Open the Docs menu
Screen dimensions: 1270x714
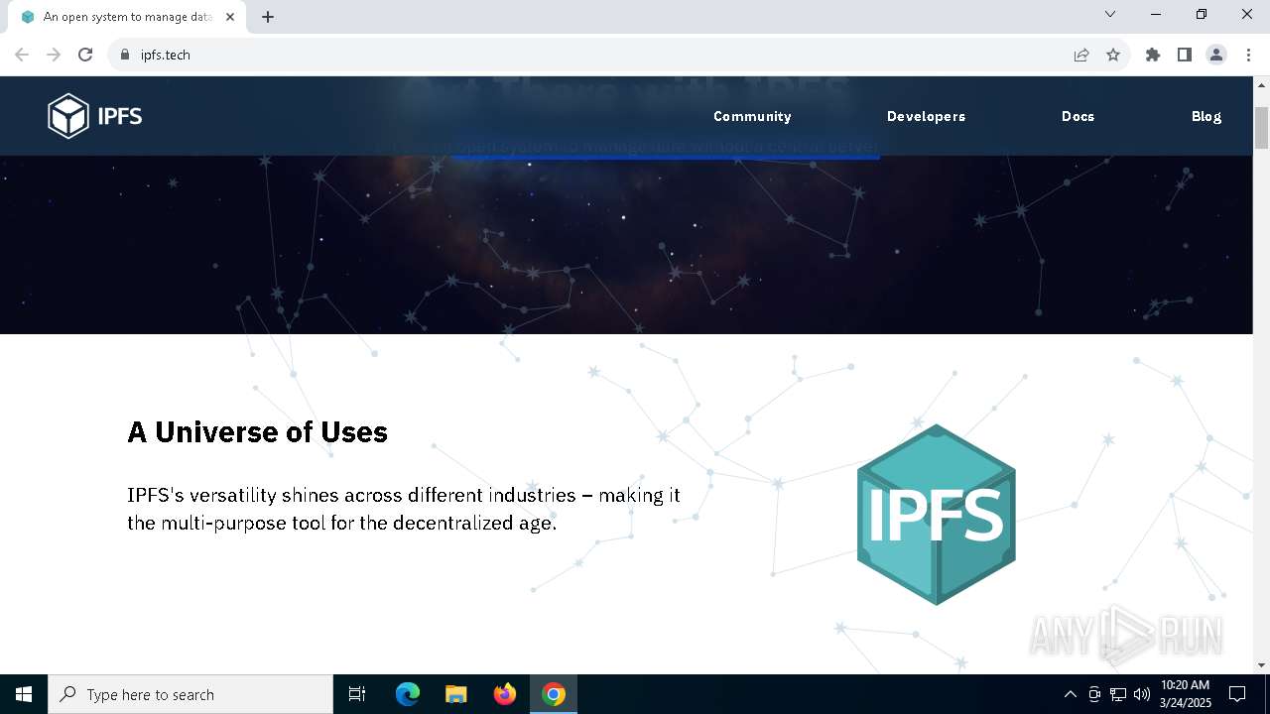tap(1078, 116)
